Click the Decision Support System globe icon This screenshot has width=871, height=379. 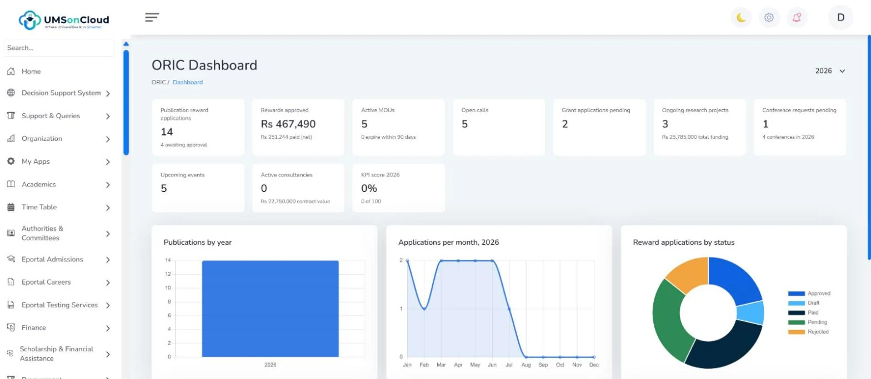(x=11, y=93)
